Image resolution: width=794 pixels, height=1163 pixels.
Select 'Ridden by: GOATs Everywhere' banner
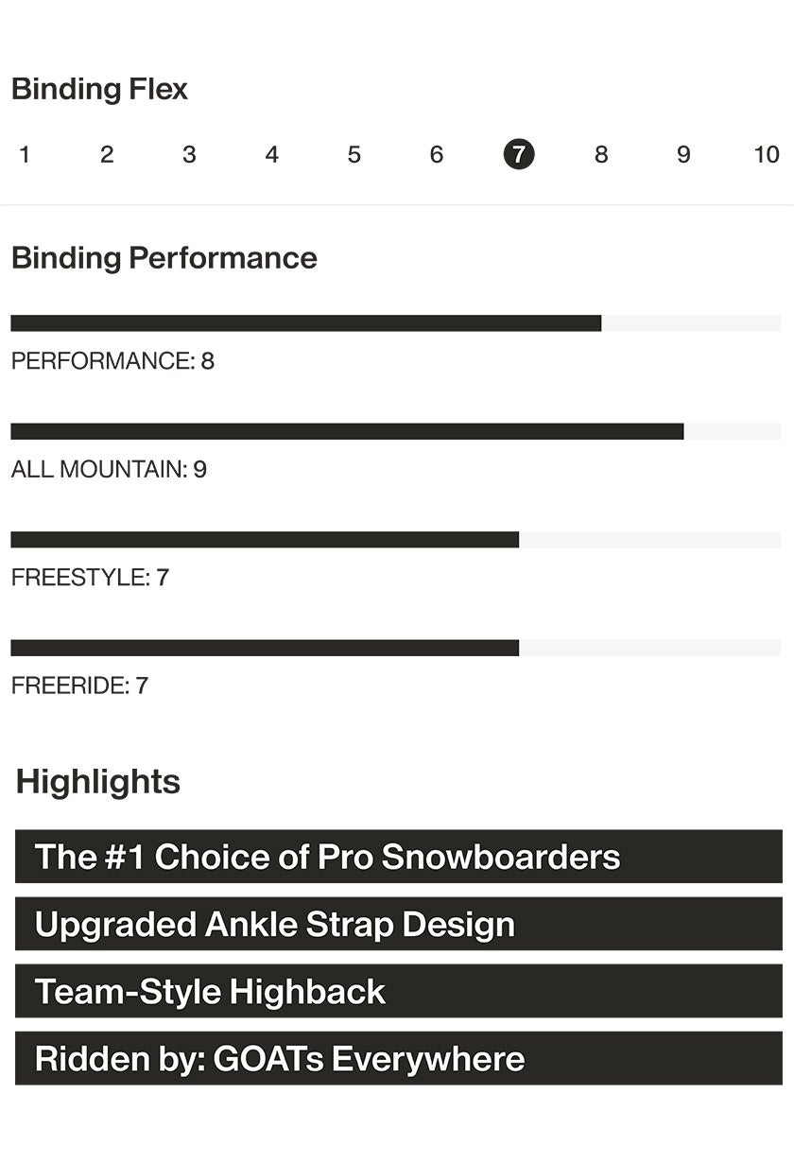(399, 1058)
